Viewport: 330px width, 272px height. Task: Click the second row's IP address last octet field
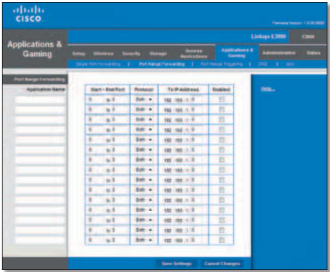[197, 110]
